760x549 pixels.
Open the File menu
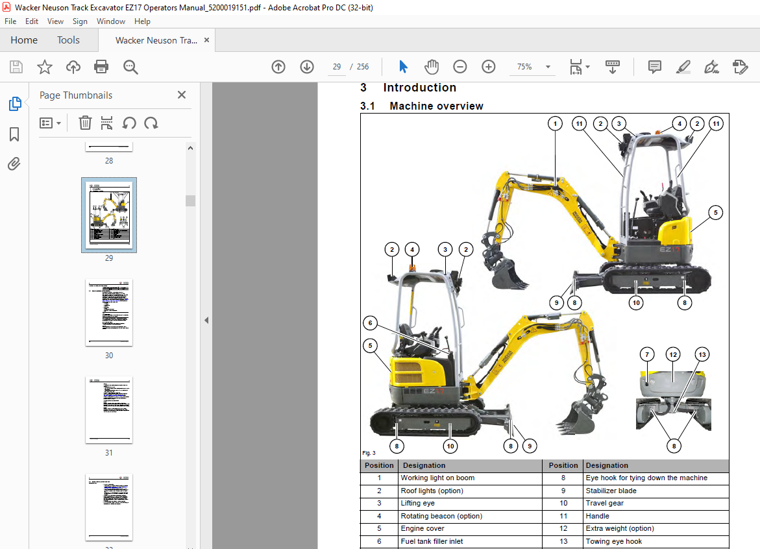point(10,21)
